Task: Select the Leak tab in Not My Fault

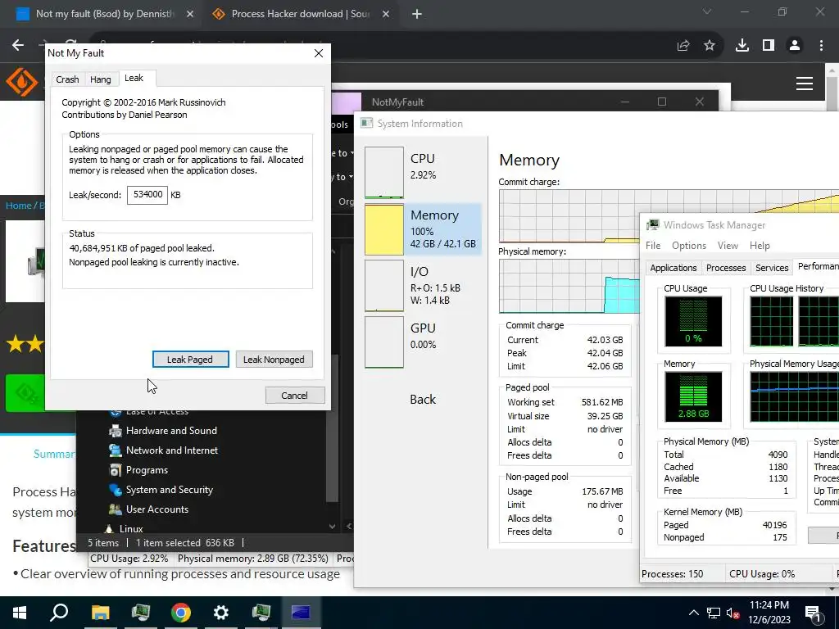Action: coord(134,78)
